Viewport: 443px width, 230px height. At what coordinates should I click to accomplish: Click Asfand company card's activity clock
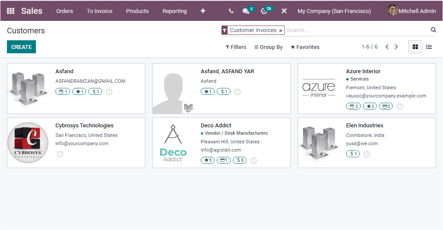109,92
